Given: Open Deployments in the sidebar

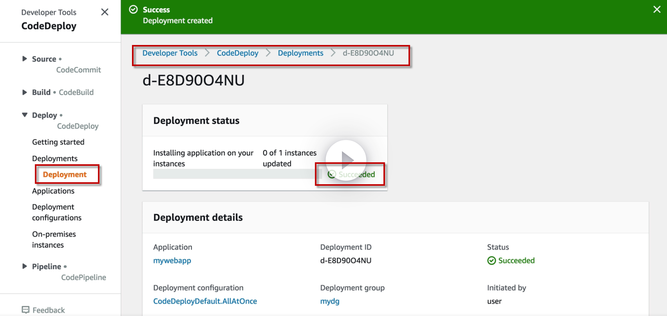Looking at the screenshot, I should click(55, 158).
